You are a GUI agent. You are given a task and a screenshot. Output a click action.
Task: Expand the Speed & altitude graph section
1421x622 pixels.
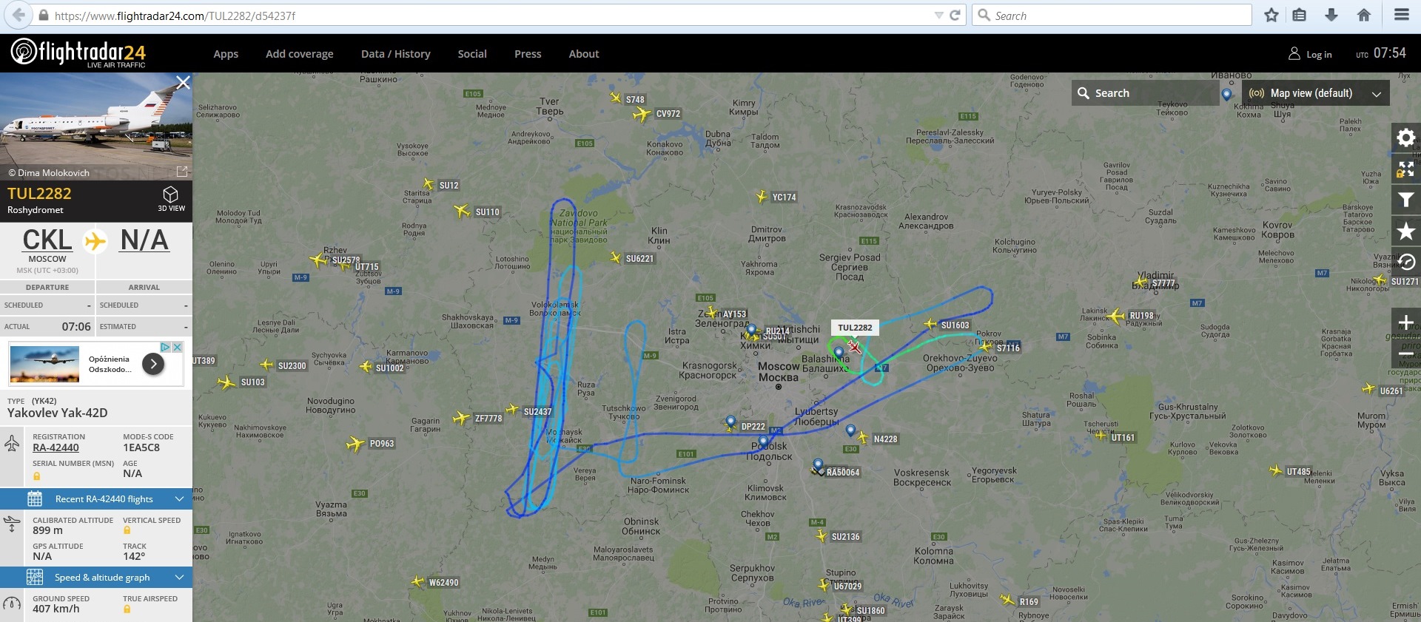tap(96, 577)
